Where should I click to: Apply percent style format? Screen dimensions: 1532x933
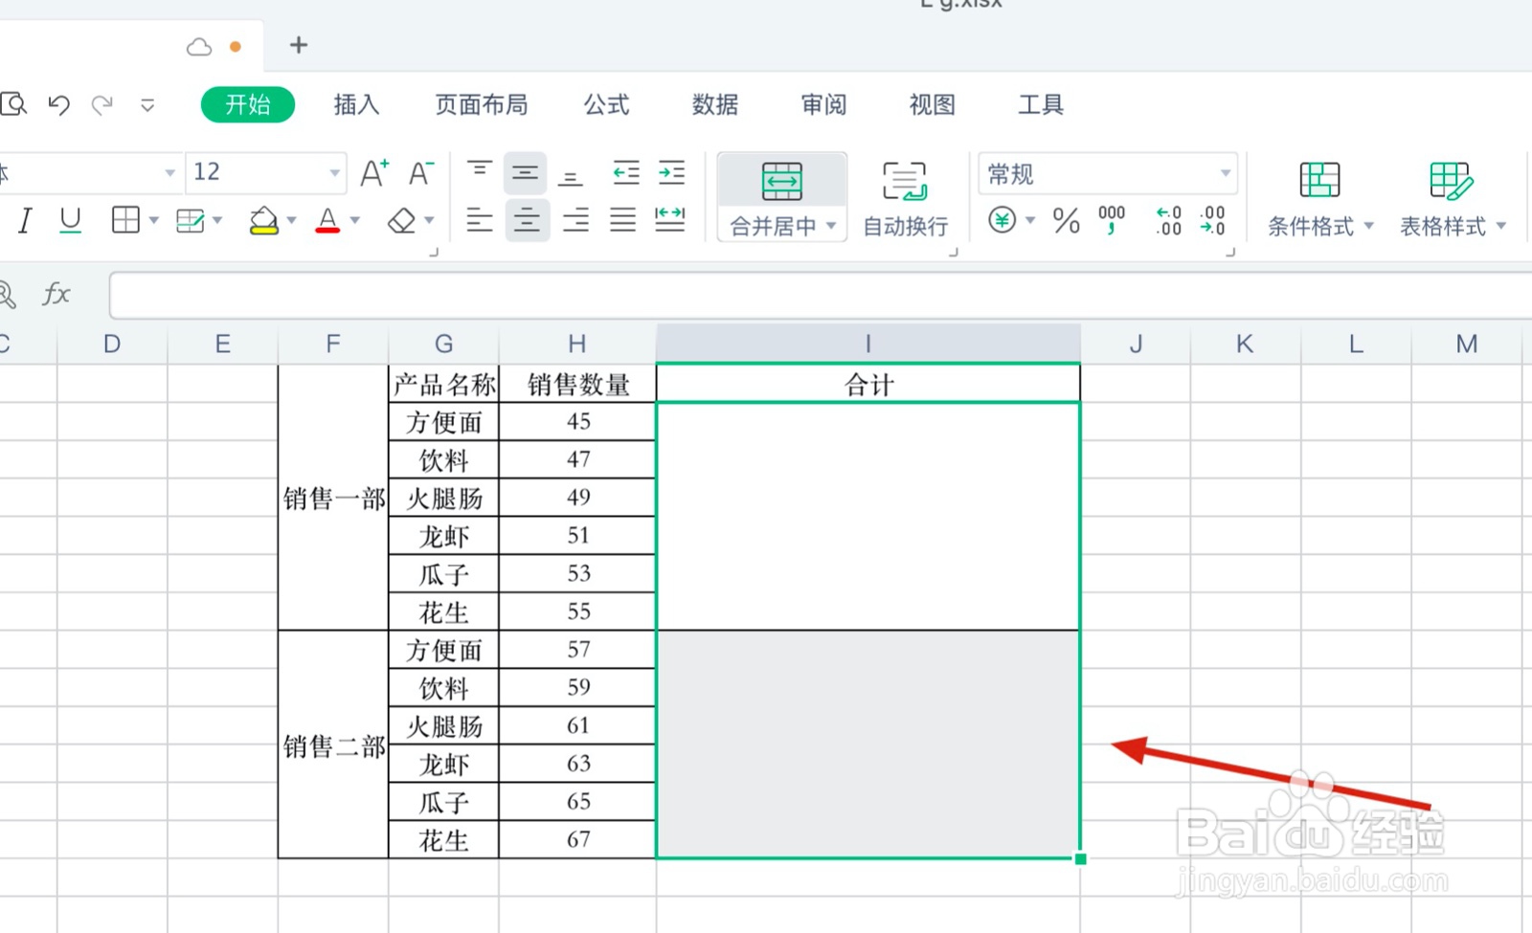pos(1066,221)
